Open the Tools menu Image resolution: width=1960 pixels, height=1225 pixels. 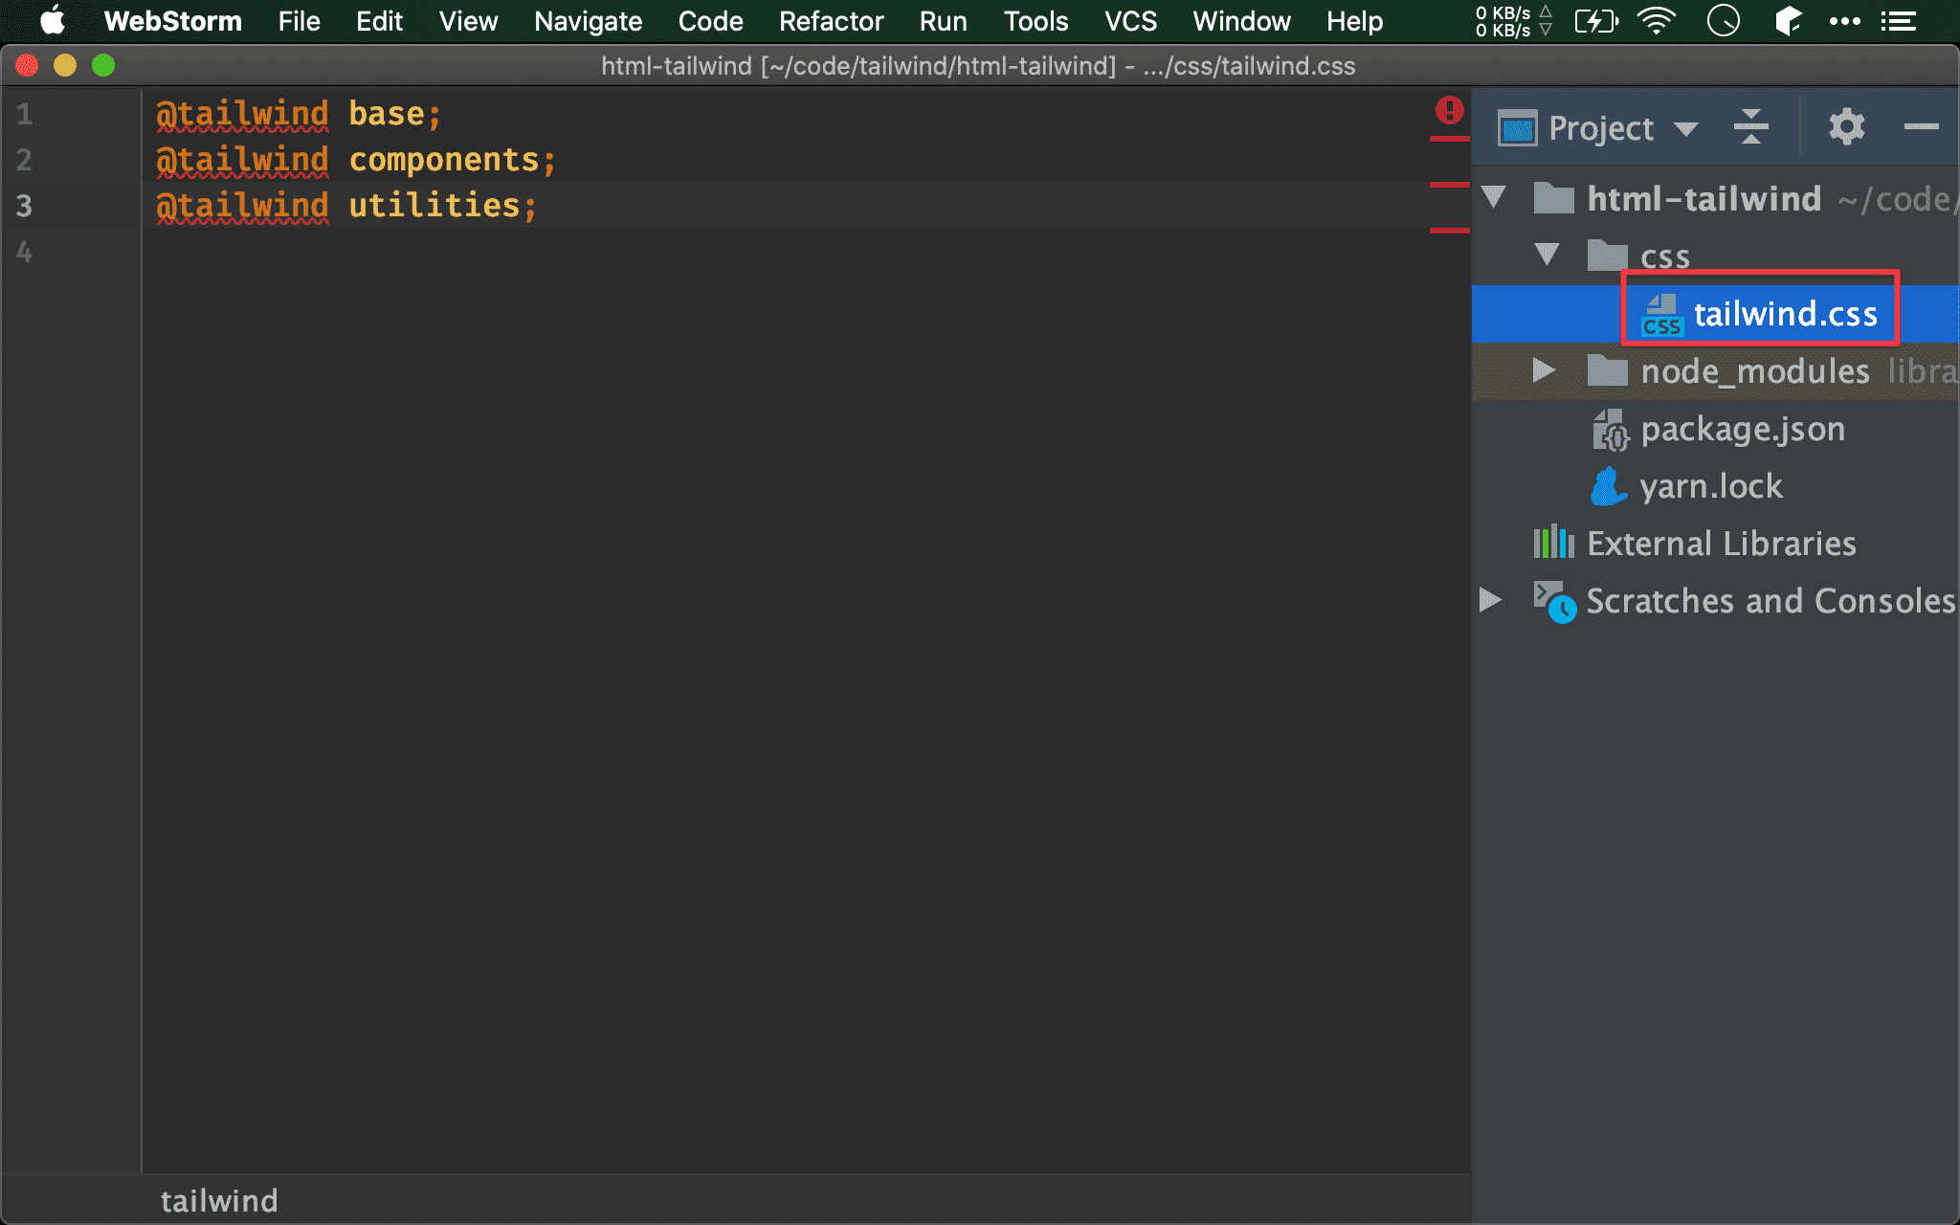[1036, 21]
